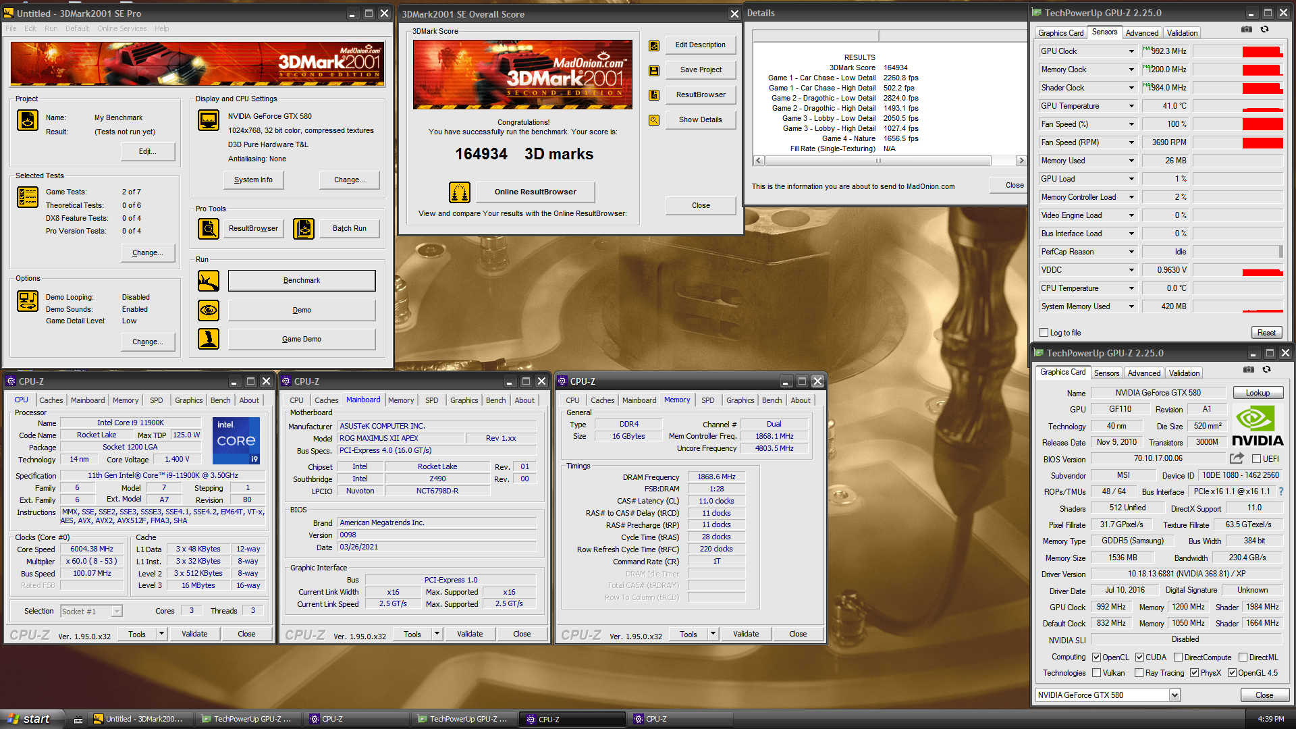Click the Game Demo icon
Screen dimensions: 1296x729
point(209,339)
